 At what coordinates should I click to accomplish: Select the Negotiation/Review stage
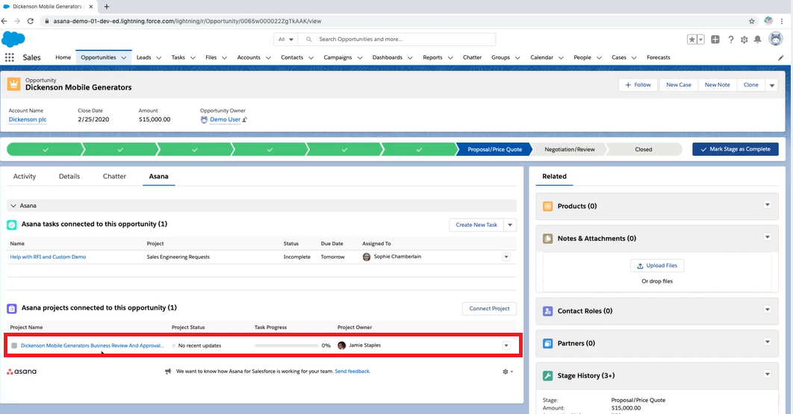click(570, 149)
